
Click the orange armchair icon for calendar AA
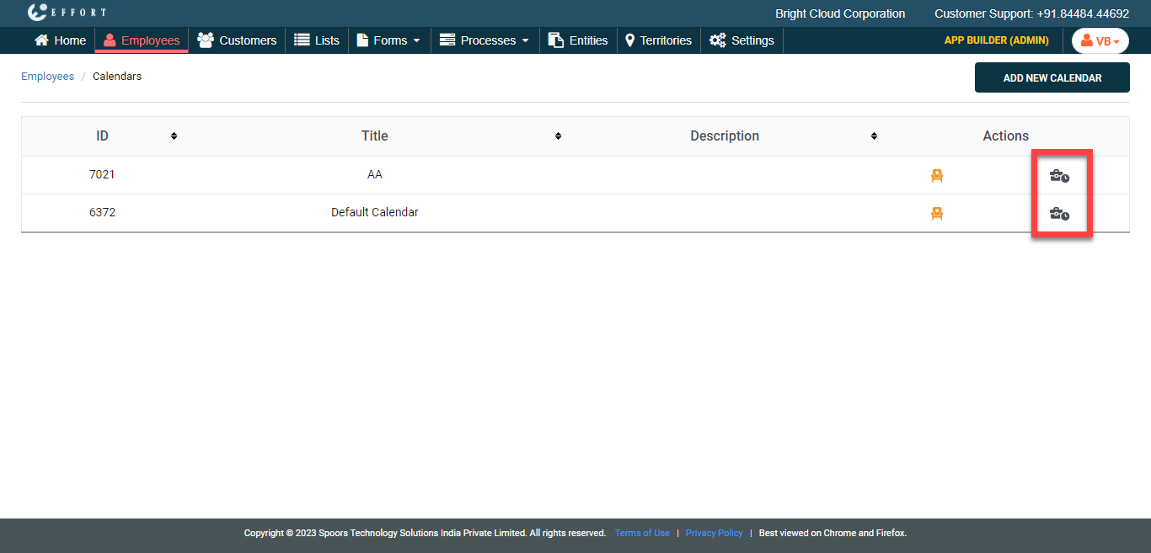click(x=936, y=175)
